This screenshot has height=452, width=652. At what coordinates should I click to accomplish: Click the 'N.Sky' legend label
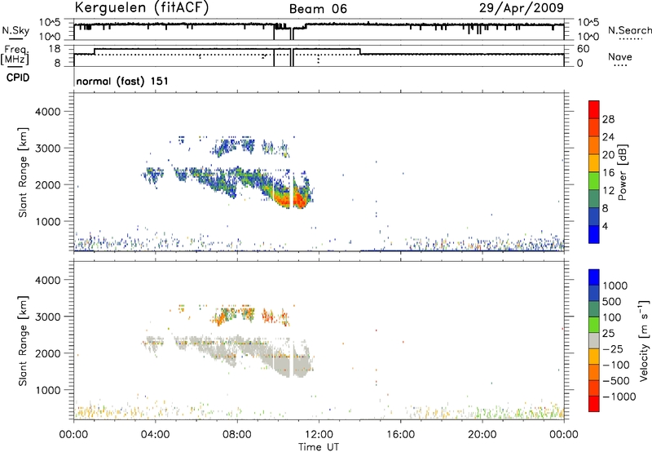click(x=15, y=30)
